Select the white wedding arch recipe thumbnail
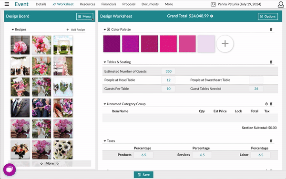 coord(63,45)
